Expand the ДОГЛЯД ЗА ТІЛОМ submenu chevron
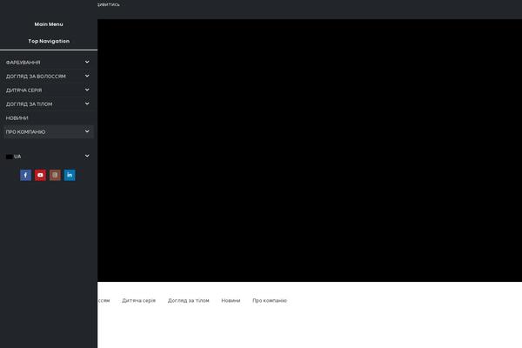The image size is (522, 348). (87, 104)
